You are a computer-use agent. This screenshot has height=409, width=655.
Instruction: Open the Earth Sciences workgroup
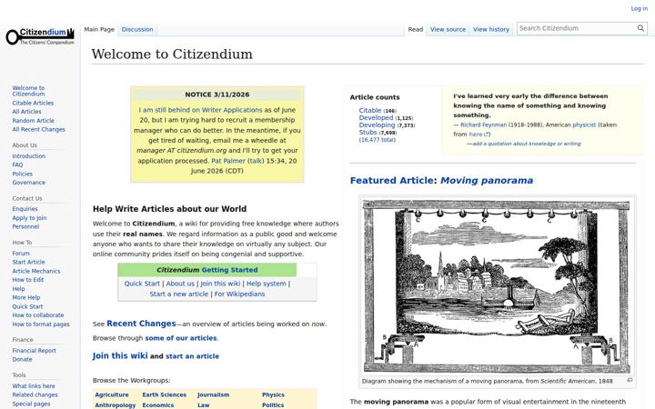click(164, 394)
